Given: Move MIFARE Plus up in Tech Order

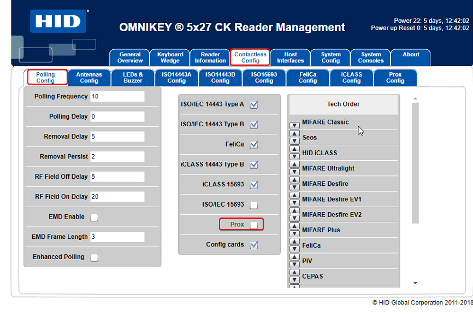Looking at the screenshot, I should pyautogui.click(x=294, y=226).
